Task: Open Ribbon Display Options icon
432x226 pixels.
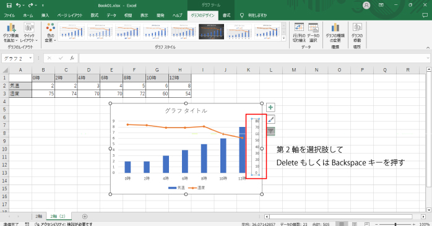Action: point(381,5)
